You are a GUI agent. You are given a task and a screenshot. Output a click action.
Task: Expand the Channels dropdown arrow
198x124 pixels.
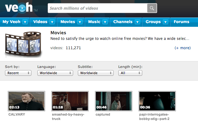(137, 22)
